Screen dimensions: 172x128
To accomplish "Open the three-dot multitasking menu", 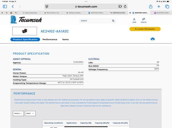I will [x=86, y=1].
